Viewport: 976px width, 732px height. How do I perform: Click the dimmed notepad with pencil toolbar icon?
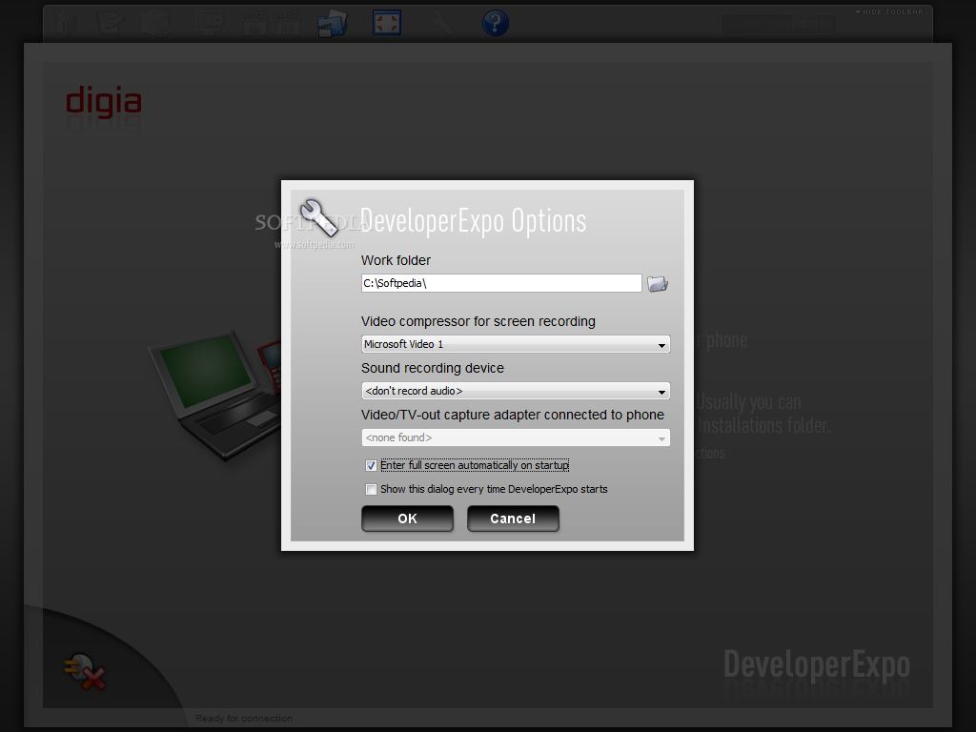pos(111,24)
